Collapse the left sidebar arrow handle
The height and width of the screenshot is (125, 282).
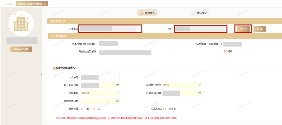[42, 75]
